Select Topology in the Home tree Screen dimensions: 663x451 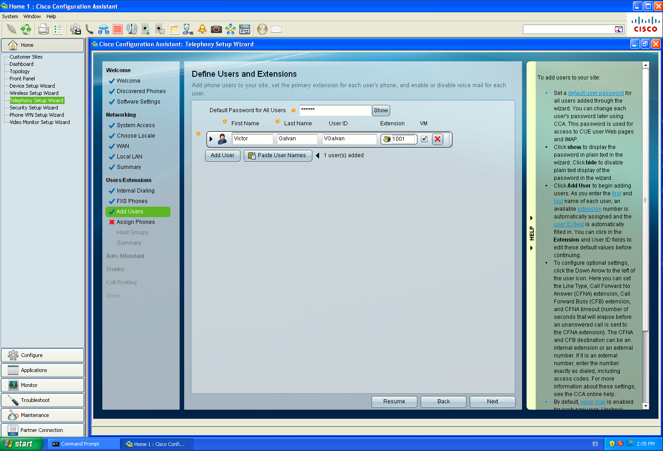pyautogui.click(x=20, y=71)
